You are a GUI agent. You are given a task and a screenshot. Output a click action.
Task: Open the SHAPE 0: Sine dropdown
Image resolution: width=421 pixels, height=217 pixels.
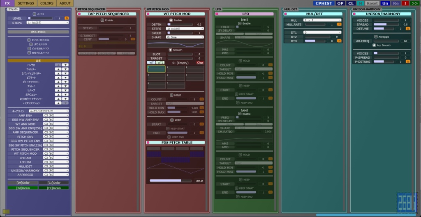(185, 37)
